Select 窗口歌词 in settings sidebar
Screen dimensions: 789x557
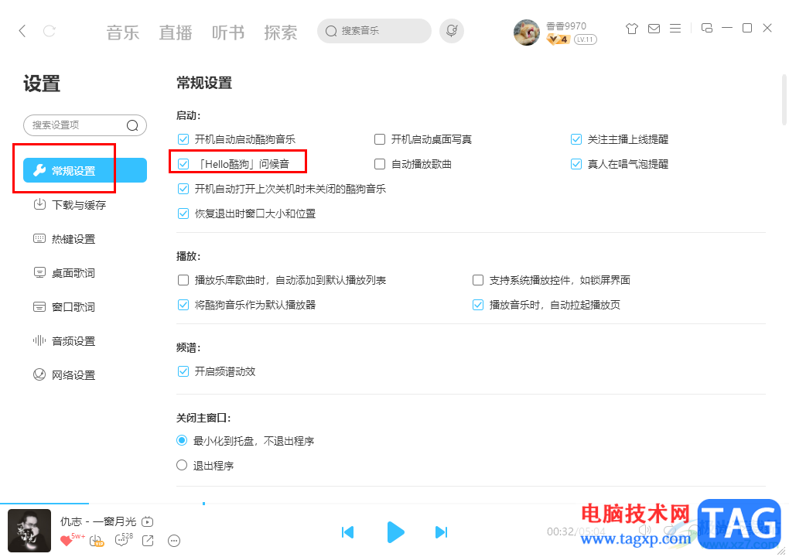(64, 307)
